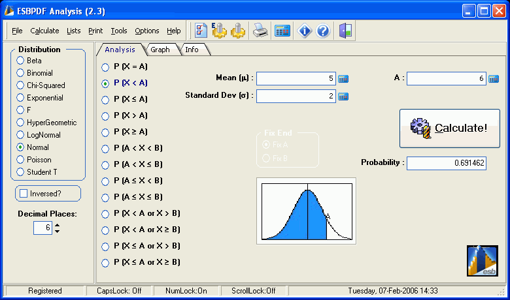Open the Print menu
Image resolution: width=510 pixels, height=300 pixels.
tap(95, 31)
